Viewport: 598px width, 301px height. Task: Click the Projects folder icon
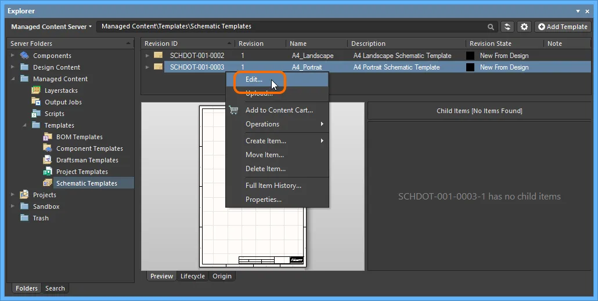click(x=24, y=195)
